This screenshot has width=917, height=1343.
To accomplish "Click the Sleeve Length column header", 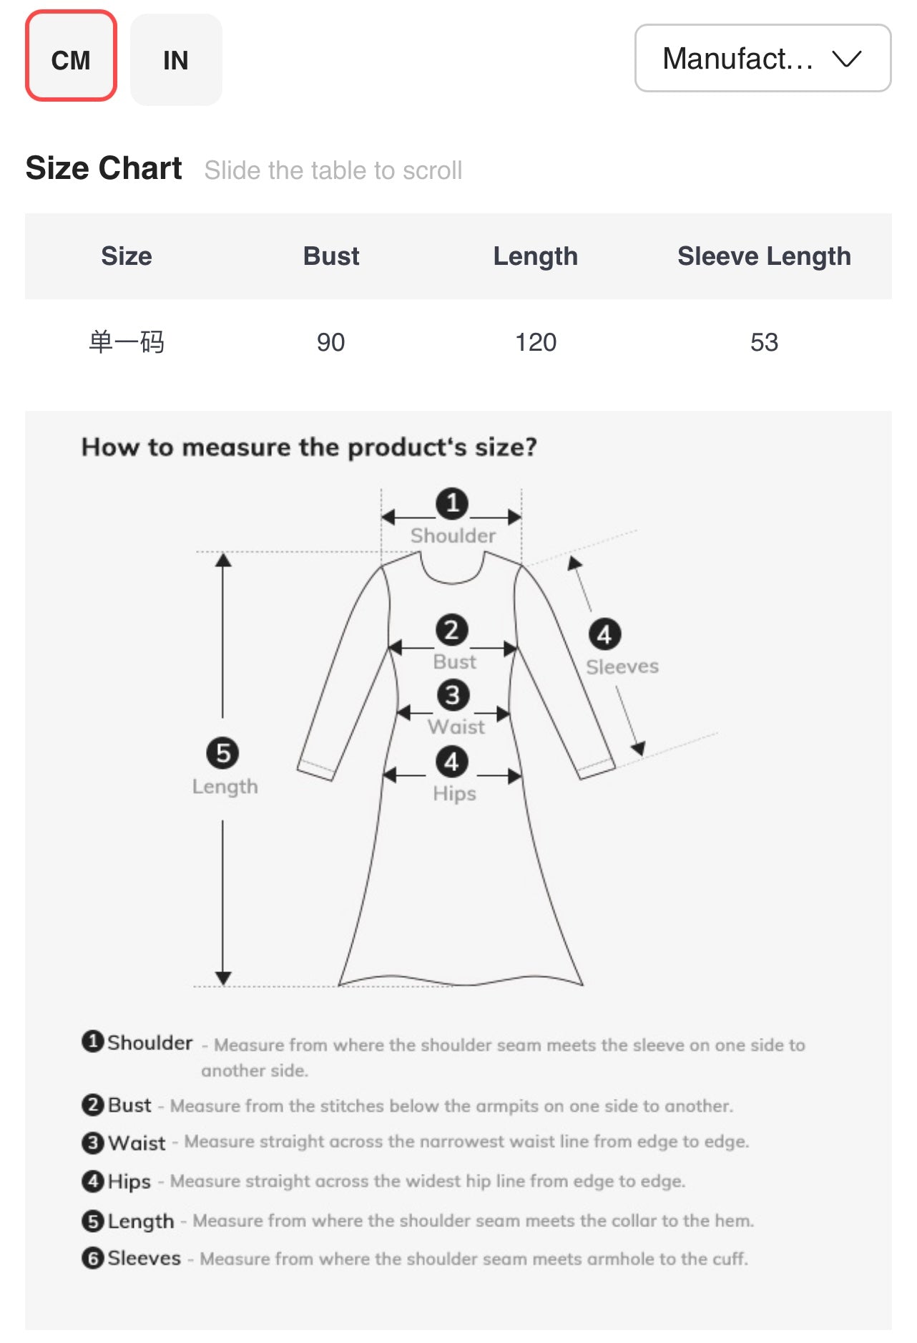I will tap(764, 256).
